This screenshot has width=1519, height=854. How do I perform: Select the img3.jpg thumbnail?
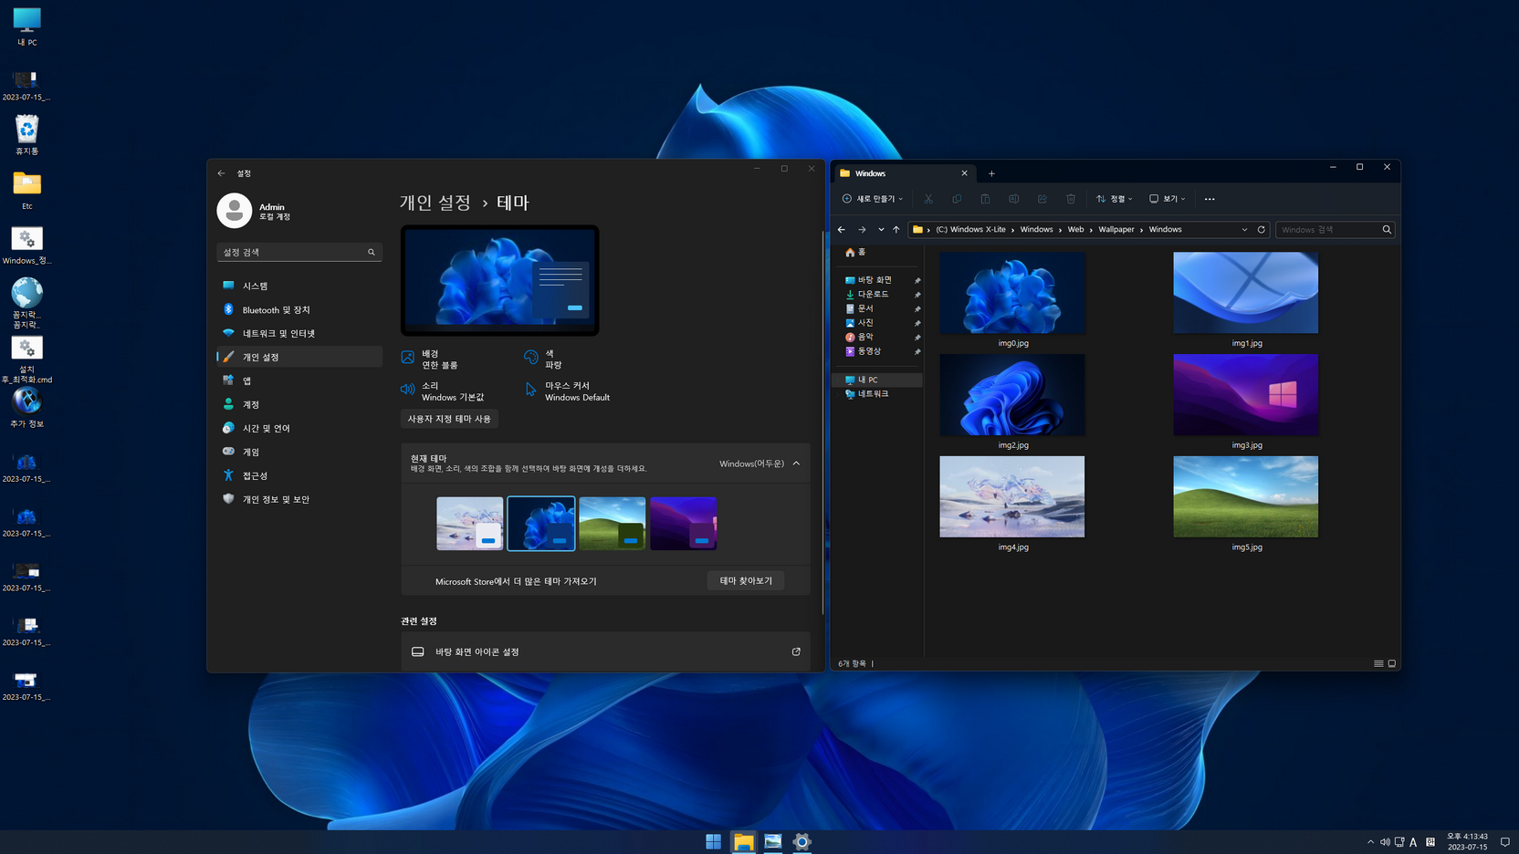[1246, 395]
